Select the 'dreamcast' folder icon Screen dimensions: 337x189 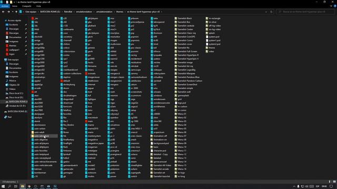(62, 103)
